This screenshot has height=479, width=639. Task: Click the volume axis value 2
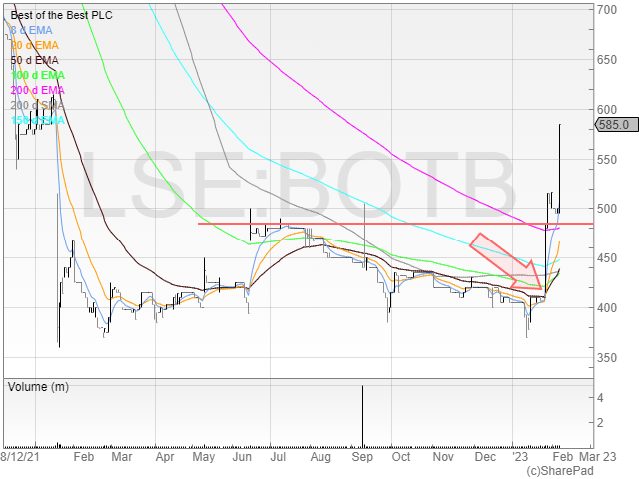[x=600, y=423]
